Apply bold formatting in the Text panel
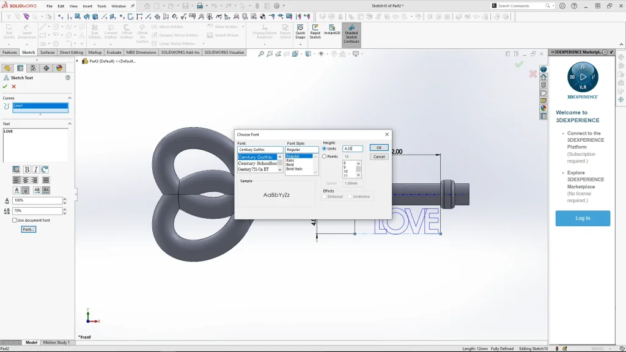Image resolution: width=626 pixels, height=352 pixels. 26,169
